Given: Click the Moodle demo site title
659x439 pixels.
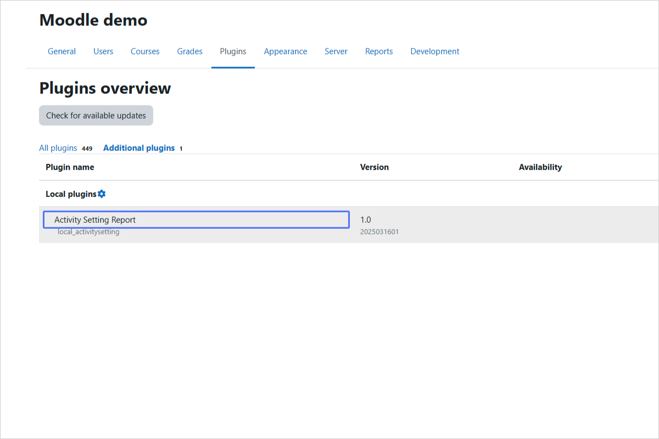Looking at the screenshot, I should coord(93,20).
